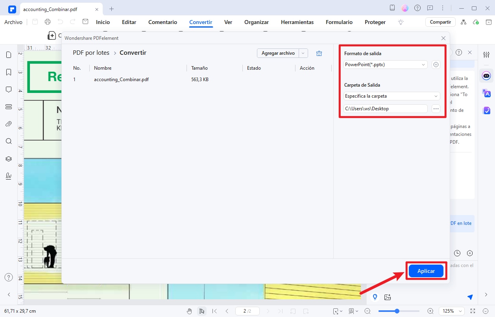Click zoom in plus button

pyautogui.click(x=430, y=311)
